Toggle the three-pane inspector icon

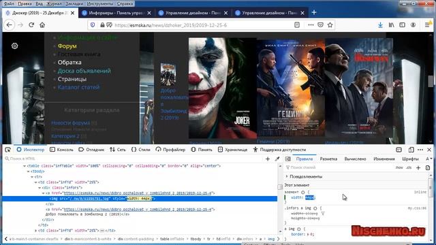(288, 159)
